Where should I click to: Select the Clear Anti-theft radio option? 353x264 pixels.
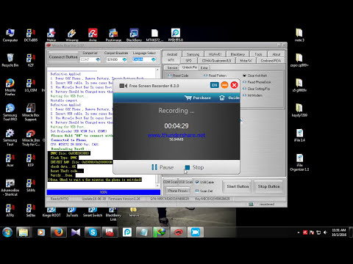[255, 76]
